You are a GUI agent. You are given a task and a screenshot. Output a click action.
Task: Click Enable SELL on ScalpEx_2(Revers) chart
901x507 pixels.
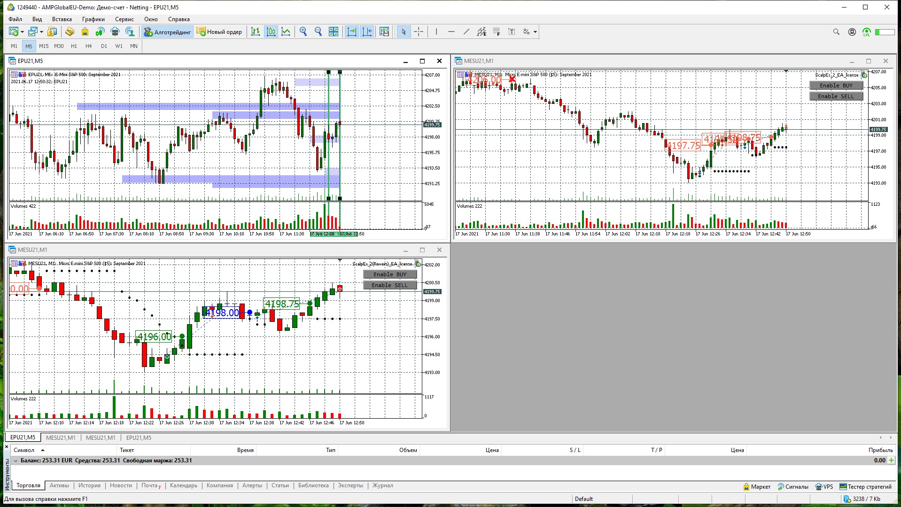[x=390, y=285]
